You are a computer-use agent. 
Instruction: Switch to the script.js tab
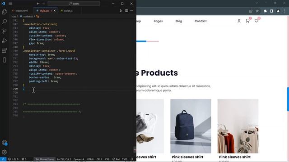[x=68, y=11]
